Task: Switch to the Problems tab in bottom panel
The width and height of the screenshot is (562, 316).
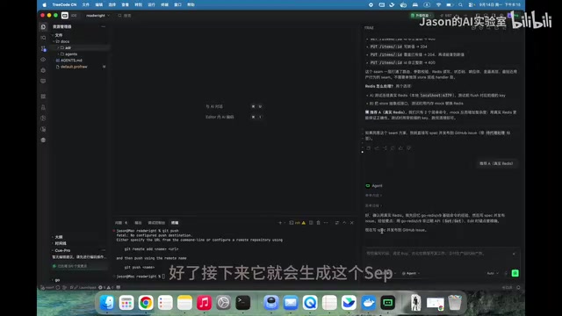Action: tap(121, 223)
